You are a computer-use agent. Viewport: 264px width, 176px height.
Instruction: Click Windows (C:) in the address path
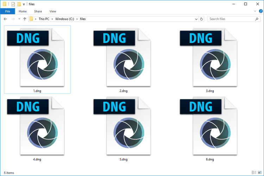[64, 19]
